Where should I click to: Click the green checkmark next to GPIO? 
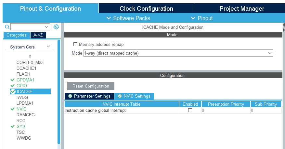click(x=13, y=86)
